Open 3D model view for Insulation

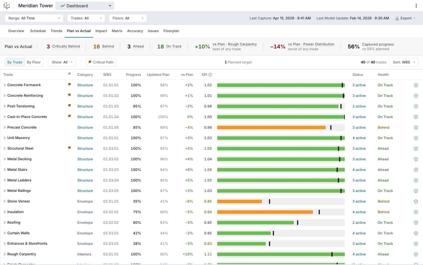416,212
